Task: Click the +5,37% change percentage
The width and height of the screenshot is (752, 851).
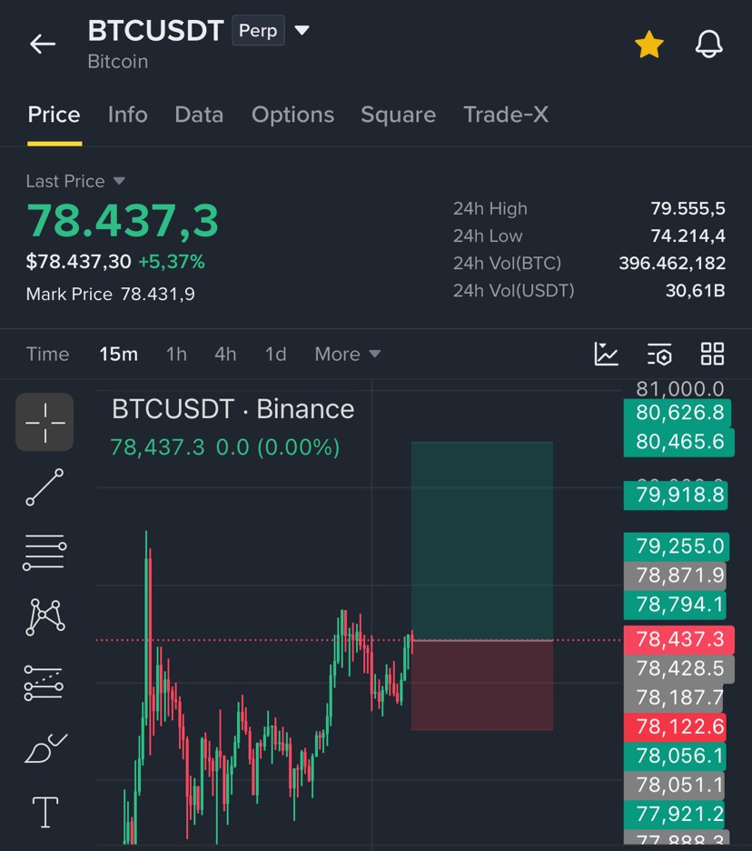Action: point(172,262)
